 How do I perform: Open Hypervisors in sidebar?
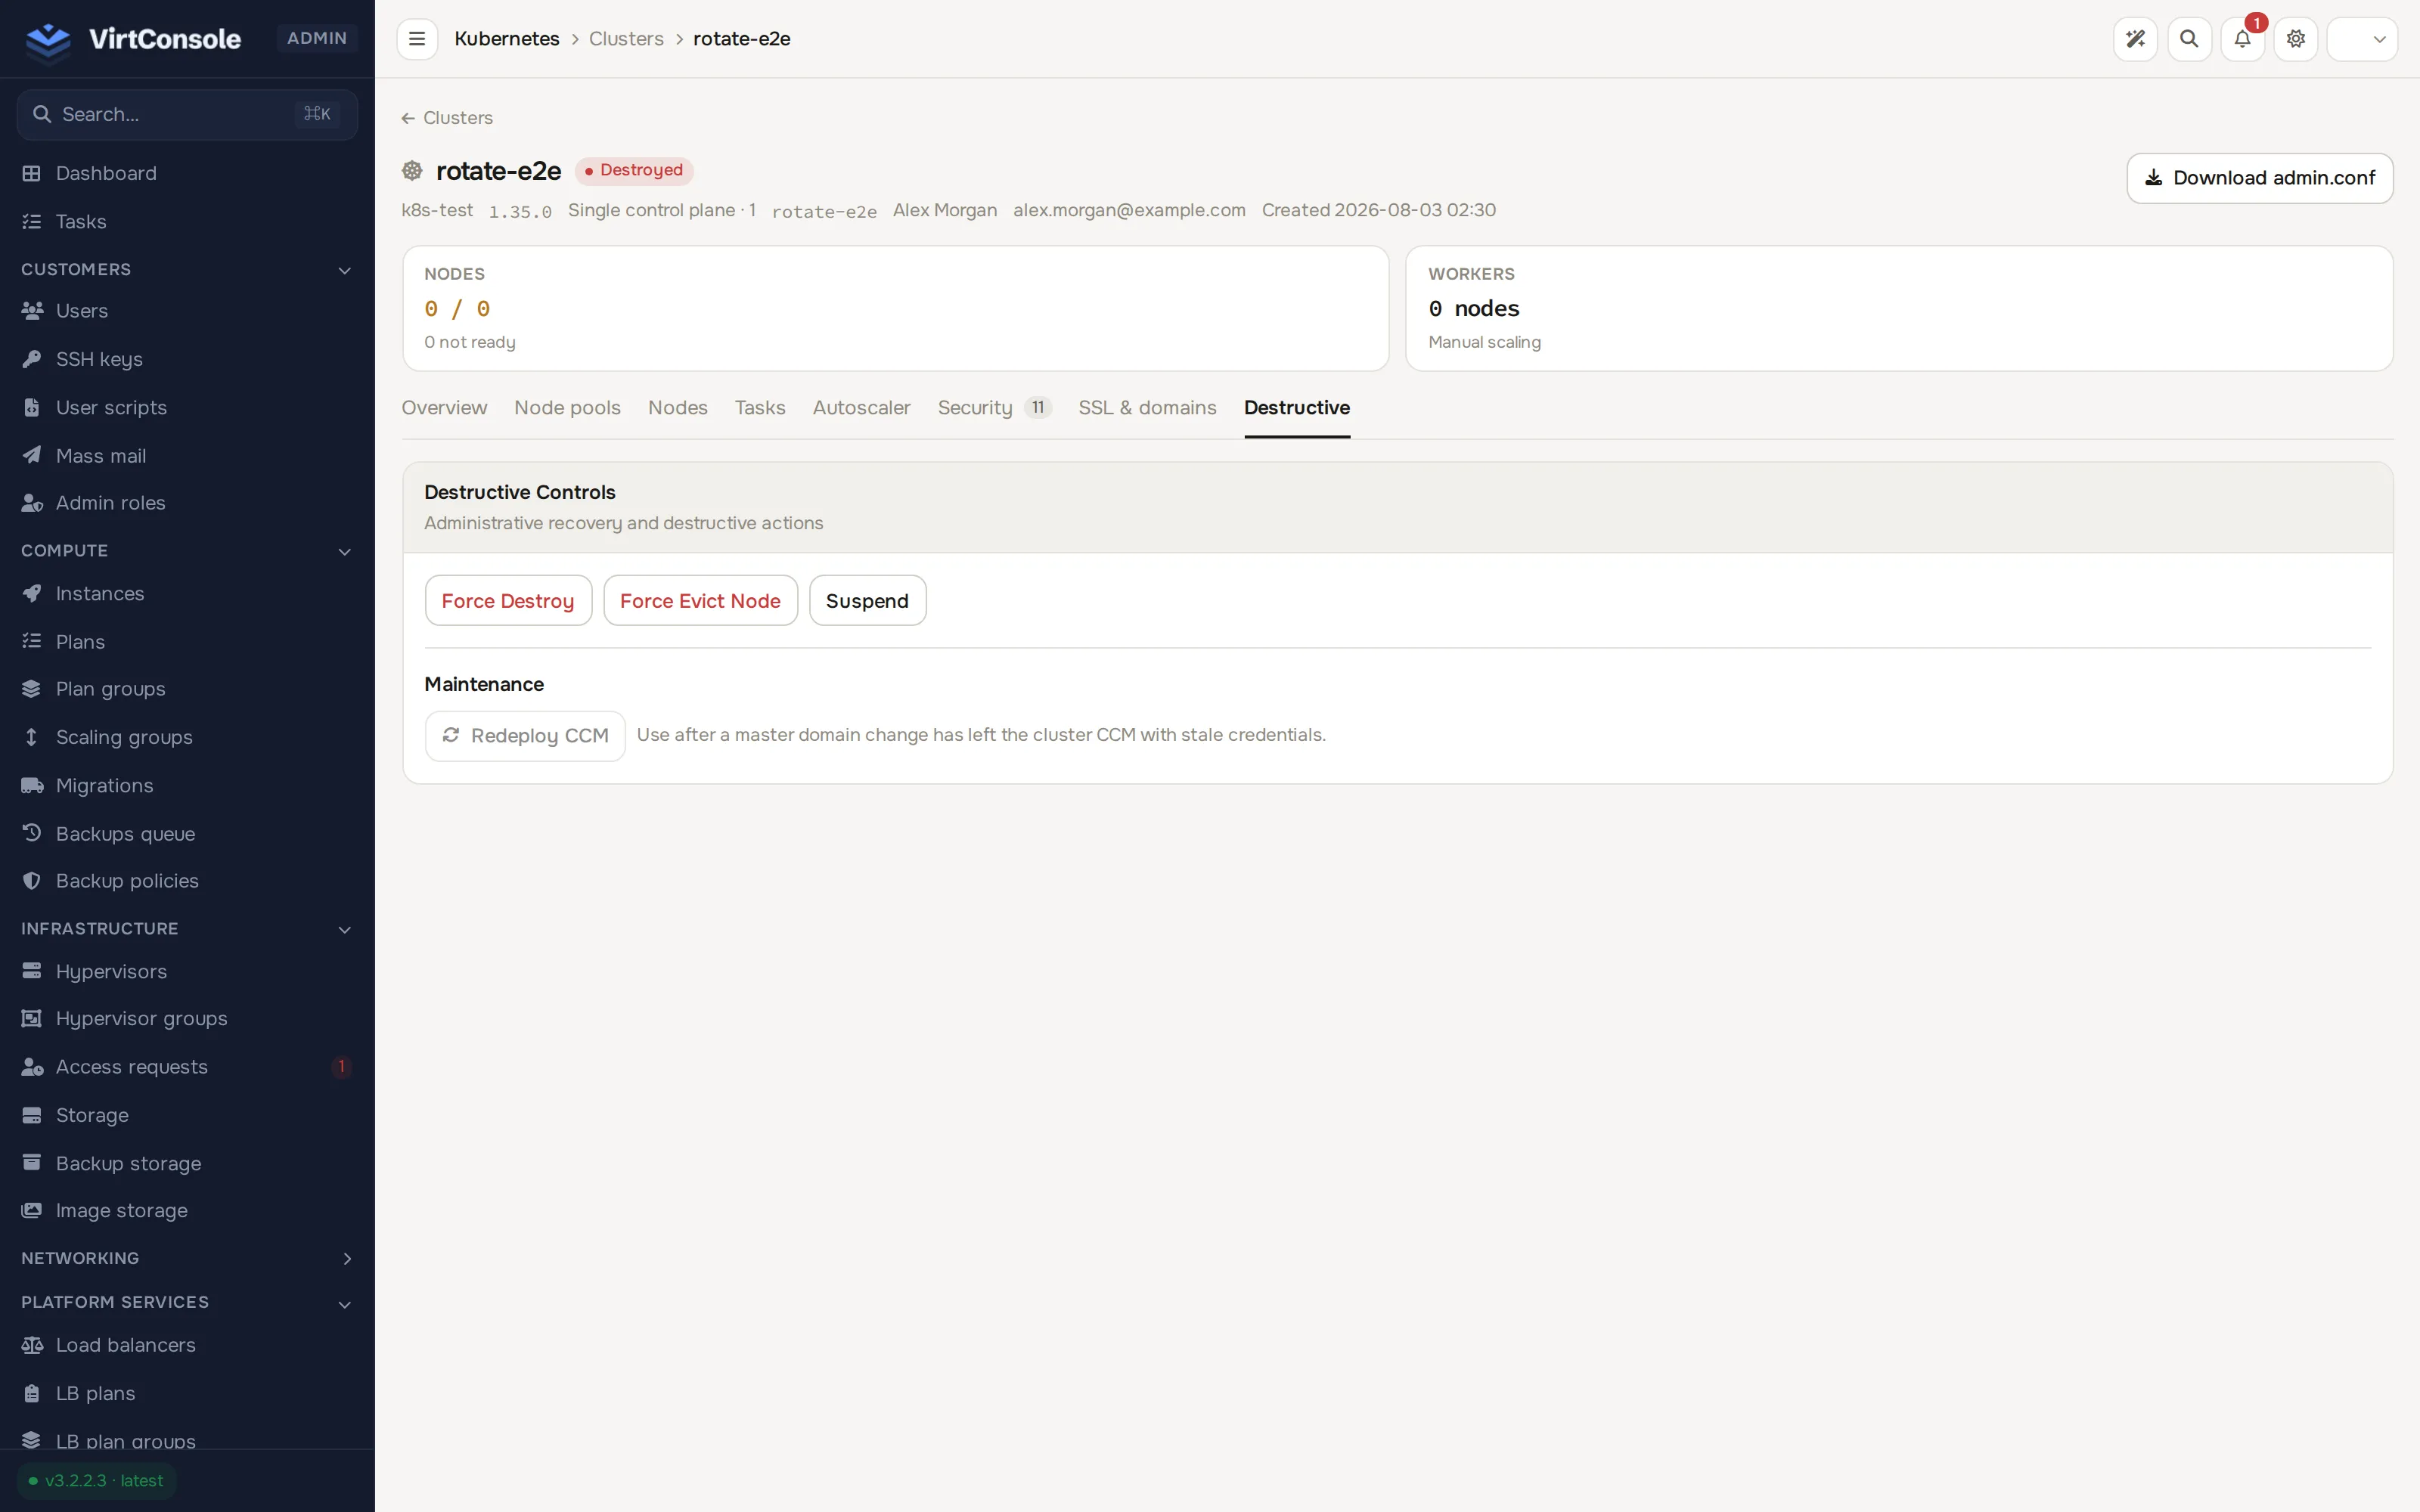point(187,972)
